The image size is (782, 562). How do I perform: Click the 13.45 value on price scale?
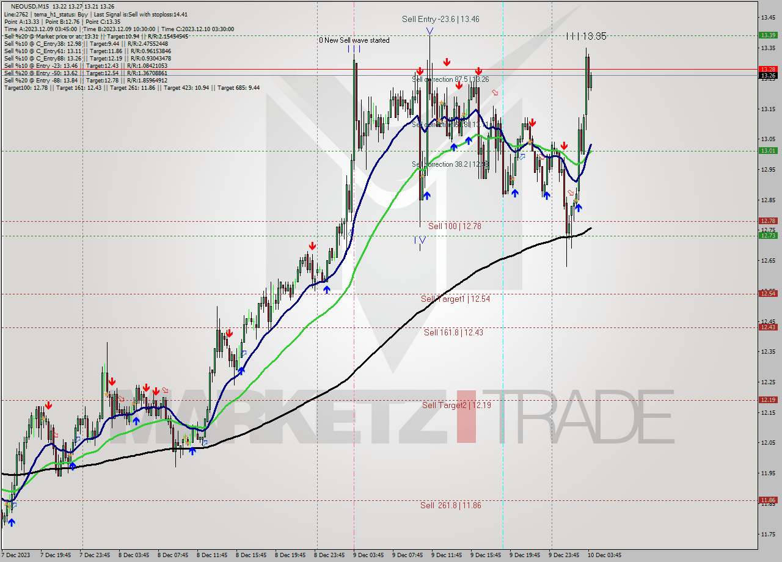click(768, 17)
